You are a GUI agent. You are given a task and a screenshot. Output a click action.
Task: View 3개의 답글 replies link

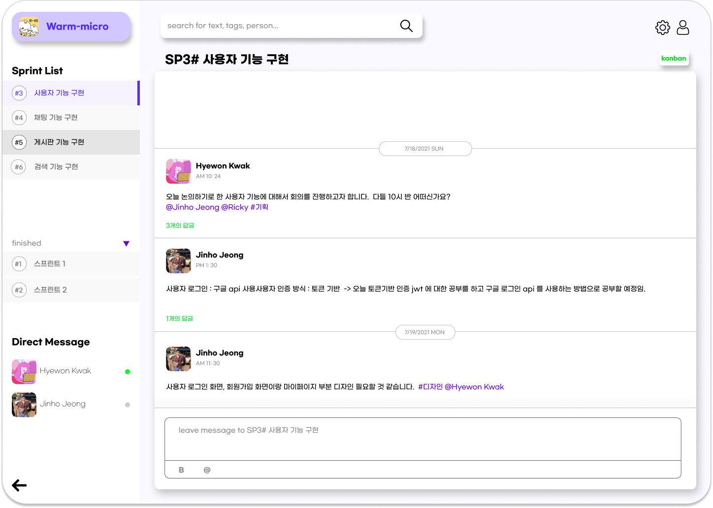(x=180, y=225)
